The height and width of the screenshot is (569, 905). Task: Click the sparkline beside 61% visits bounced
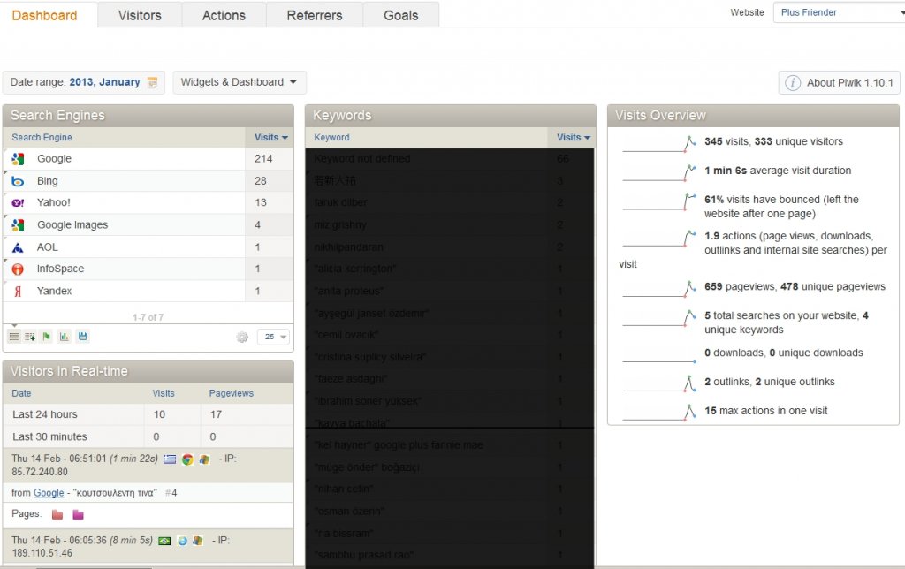pyautogui.click(x=659, y=201)
